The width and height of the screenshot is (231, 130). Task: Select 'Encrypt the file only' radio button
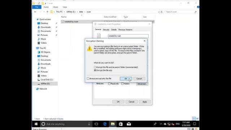coord(95,70)
